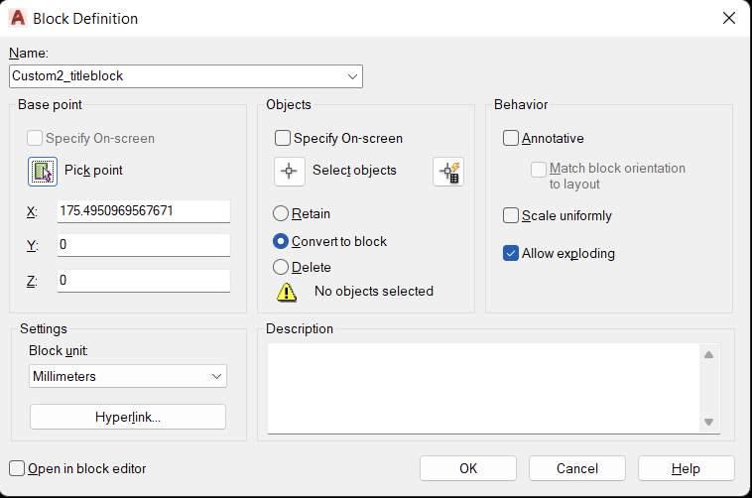Select the Retain radio option
The image size is (752, 498).
pos(281,213)
